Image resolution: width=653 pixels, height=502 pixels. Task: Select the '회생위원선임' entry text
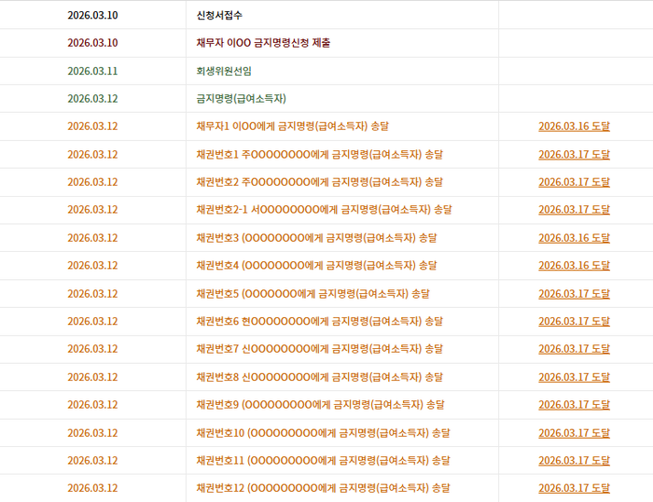click(224, 71)
